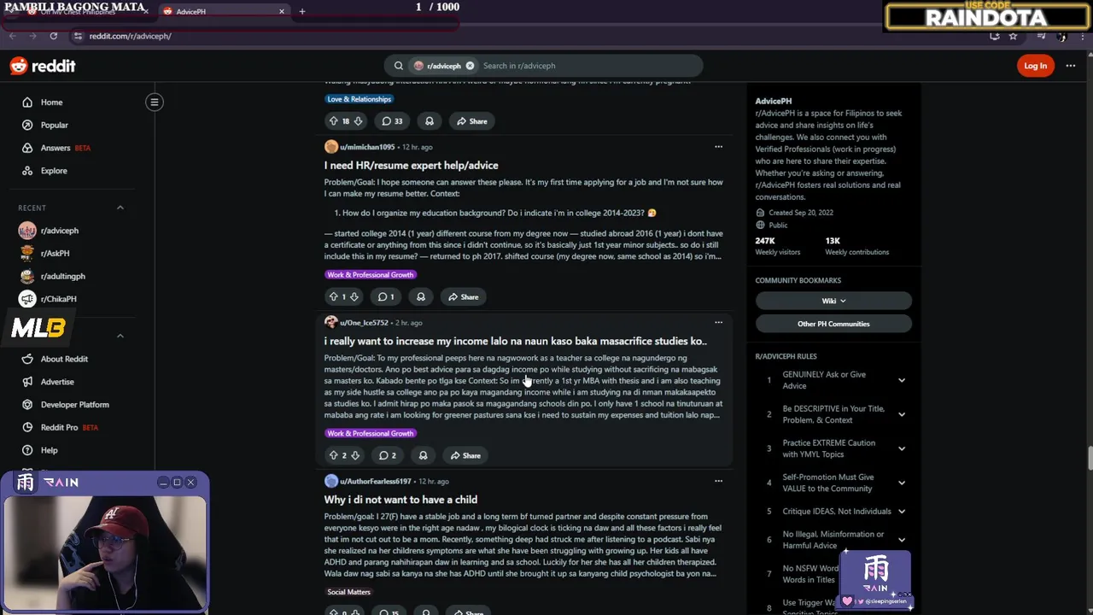Click the Log In button
Screen dimensions: 1093x615
coord(1035,66)
